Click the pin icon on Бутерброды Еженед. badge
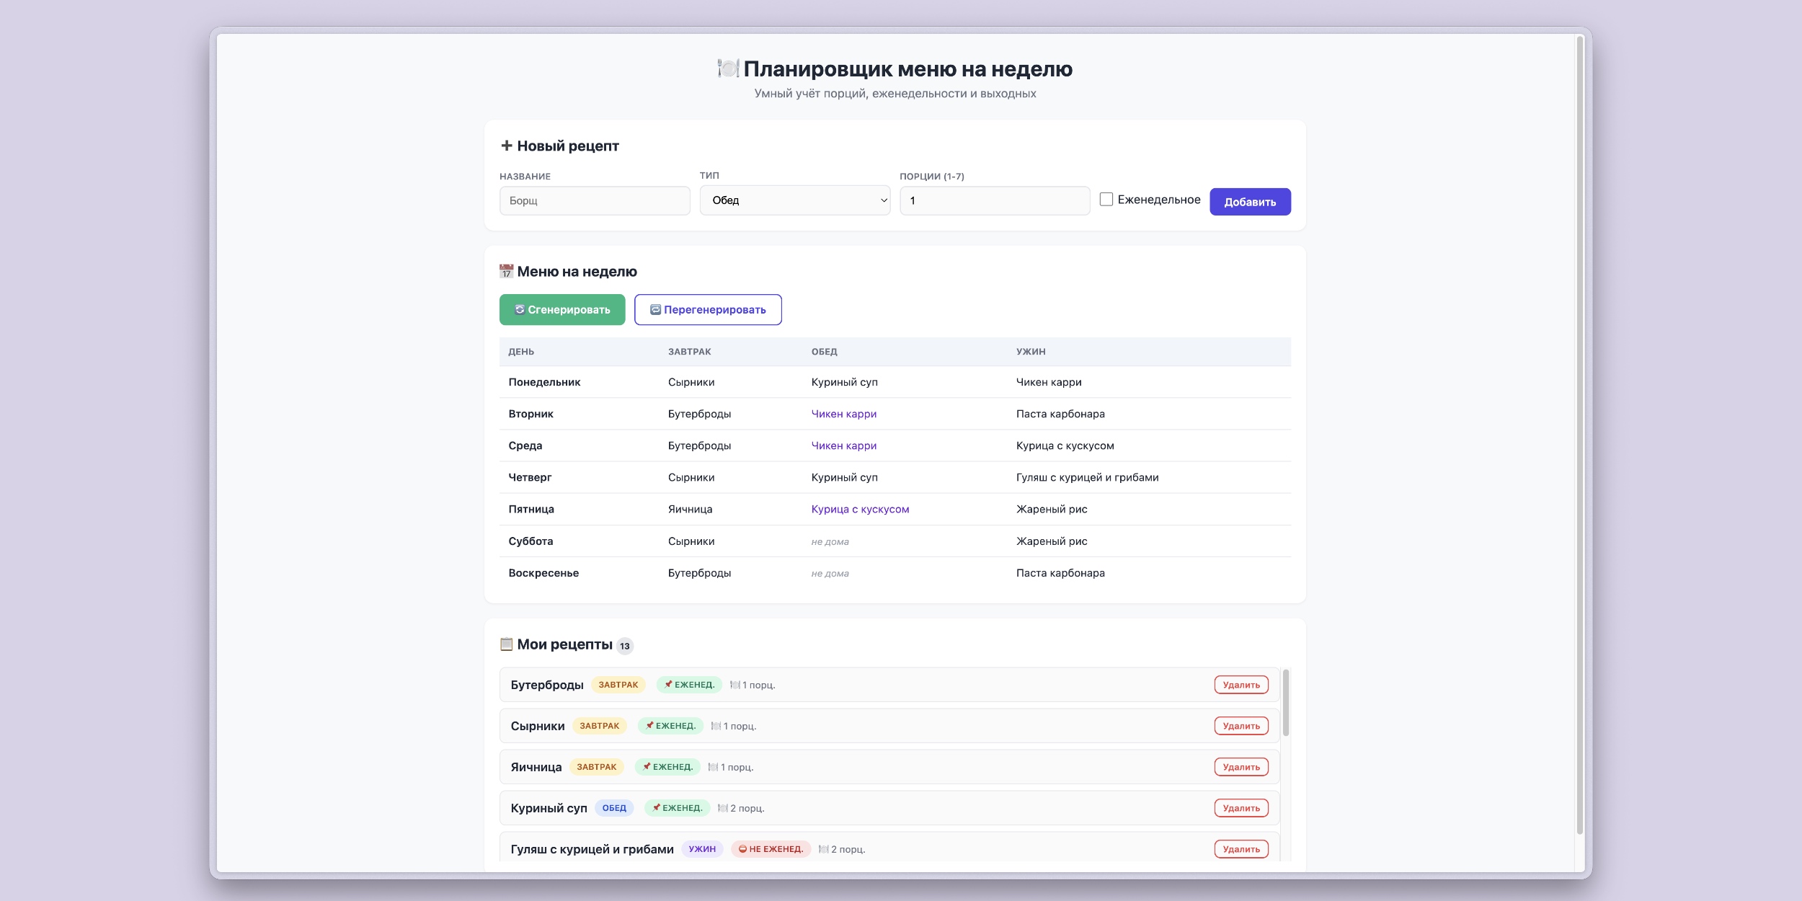The height and width of the screenshot is (901, 1802). pyautogui.click(x=668, y=685)
